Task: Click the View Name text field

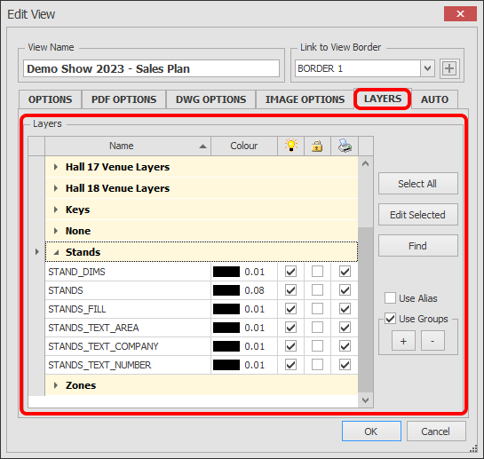Action: 151,68
